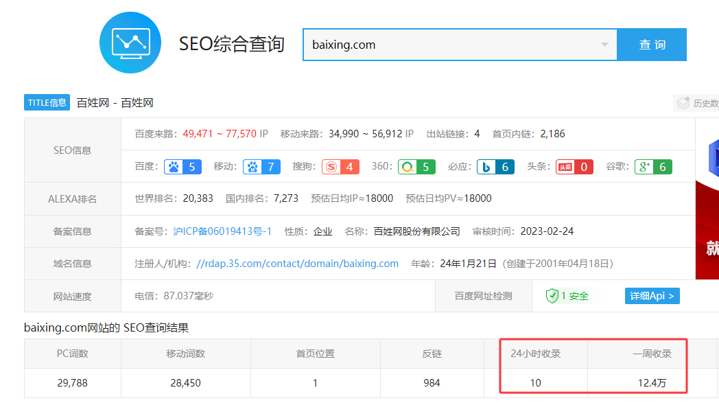Click the 百姓网 - 百姓网 title text
The width and height of the screenshot is (719, 403).
coord(115,103)
